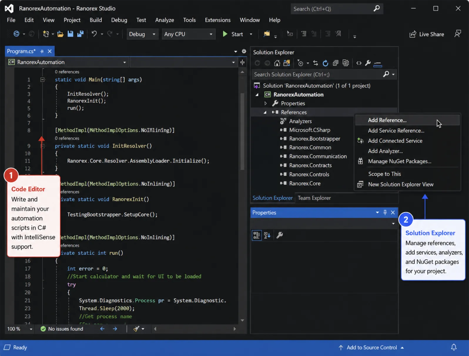Select the Analyzers node

(x=300, y=121)
